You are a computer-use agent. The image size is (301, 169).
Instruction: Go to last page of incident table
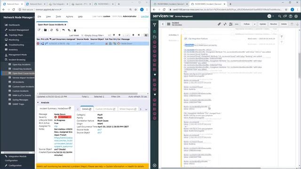tap(139, 35)
